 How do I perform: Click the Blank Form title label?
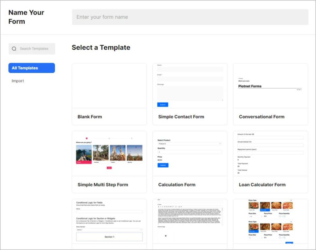pos(90,117)
